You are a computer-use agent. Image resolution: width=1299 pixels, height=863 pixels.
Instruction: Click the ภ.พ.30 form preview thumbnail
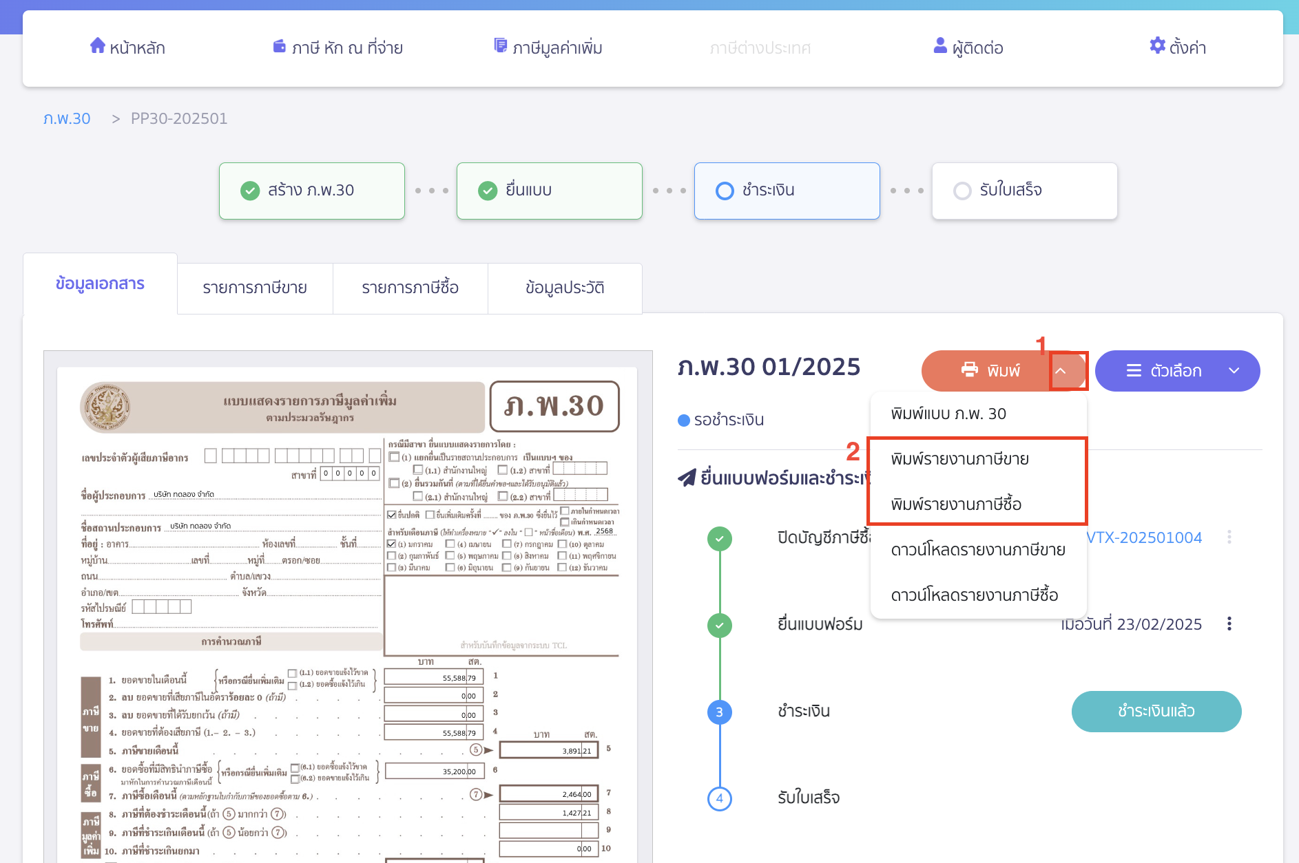[x=348, y=606]
